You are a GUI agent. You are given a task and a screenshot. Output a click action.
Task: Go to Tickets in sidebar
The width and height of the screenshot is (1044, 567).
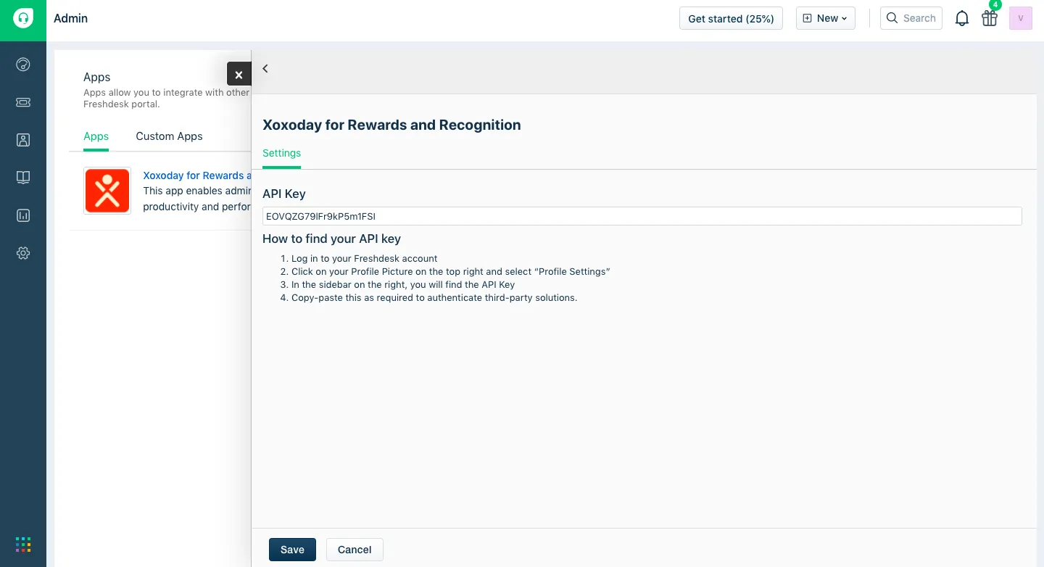pyautogui.click(x=23, y=102)
